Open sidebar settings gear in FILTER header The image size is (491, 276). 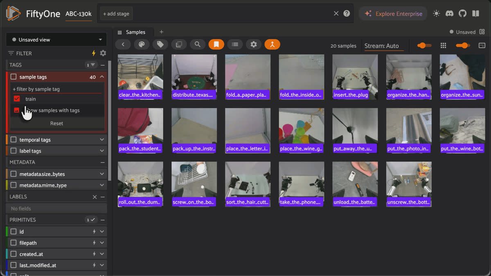103,53
